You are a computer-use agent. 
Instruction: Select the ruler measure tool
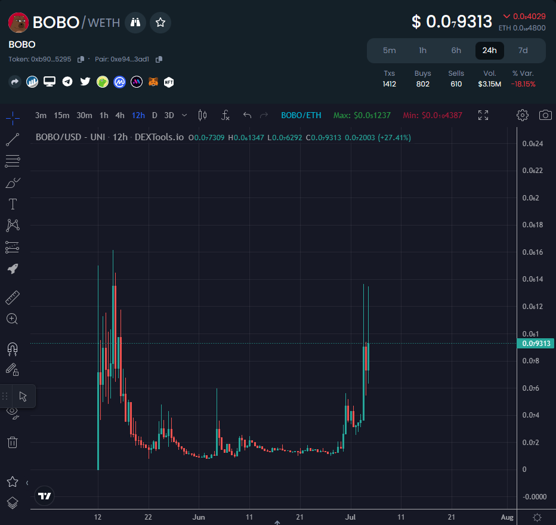13,298
